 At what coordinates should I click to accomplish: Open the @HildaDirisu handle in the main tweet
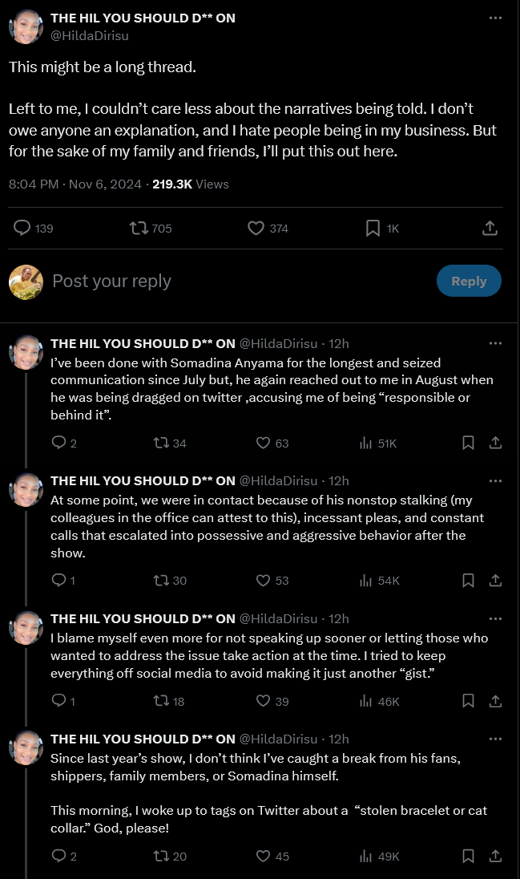click(90, 35)
